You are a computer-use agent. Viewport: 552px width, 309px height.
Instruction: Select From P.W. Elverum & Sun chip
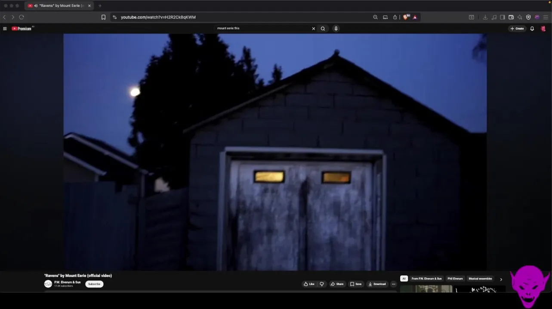(x=426, y=279)
